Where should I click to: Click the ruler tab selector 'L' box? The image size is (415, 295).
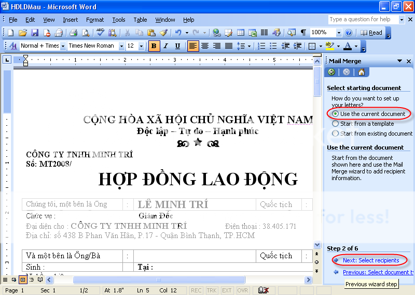(x=7, y=60)
